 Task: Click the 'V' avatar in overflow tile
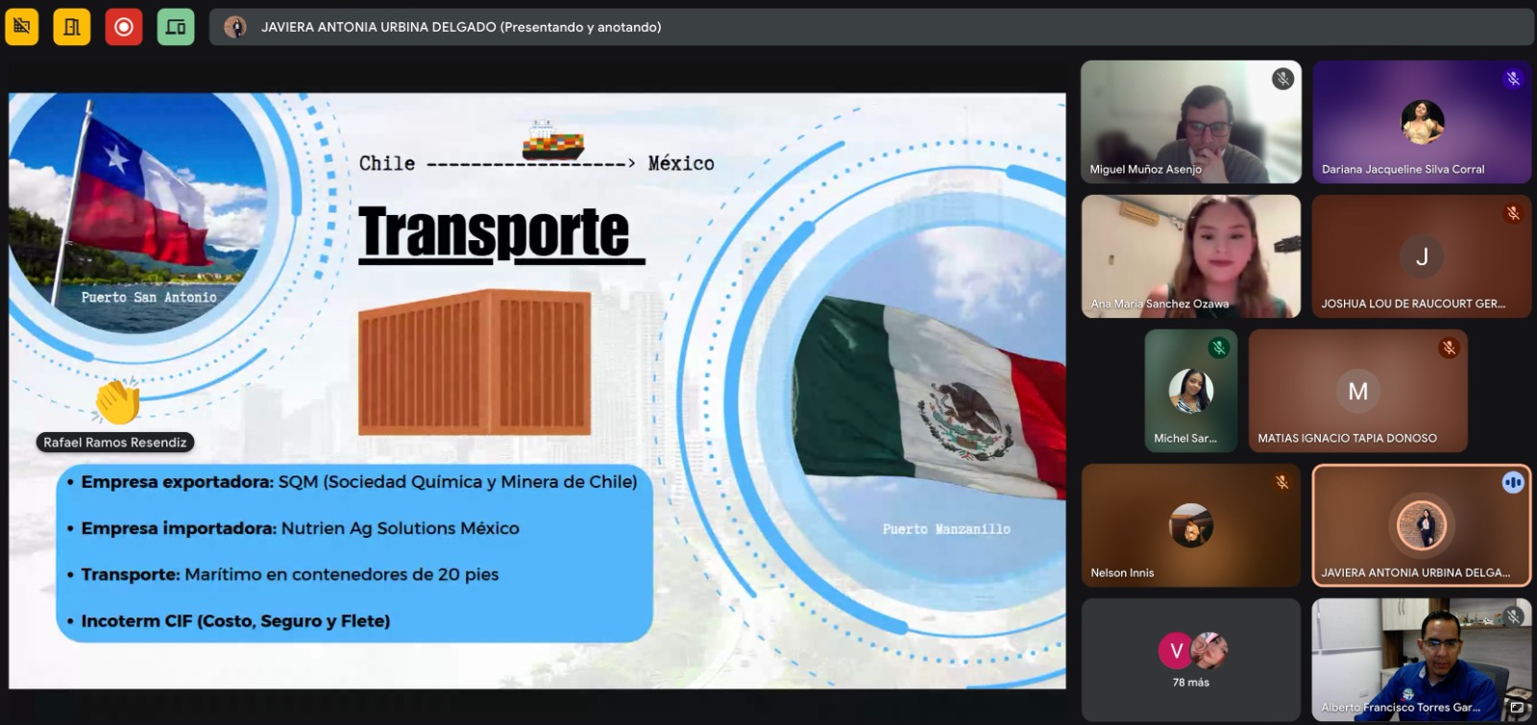1176,651
